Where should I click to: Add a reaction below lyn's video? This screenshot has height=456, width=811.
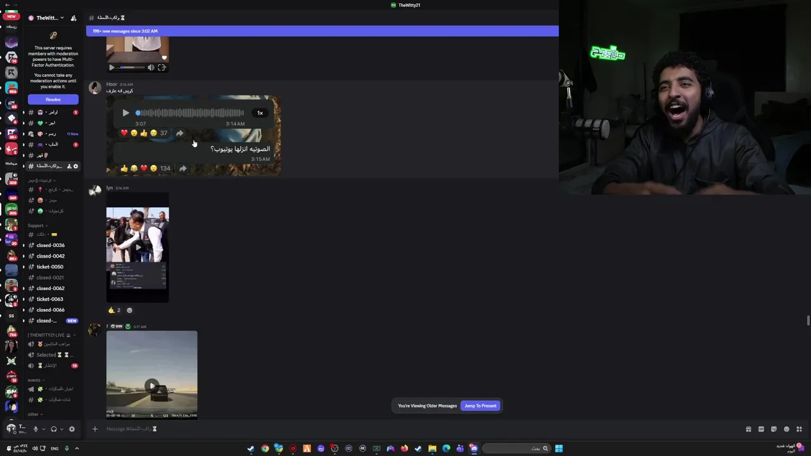[x=129, y=310]
